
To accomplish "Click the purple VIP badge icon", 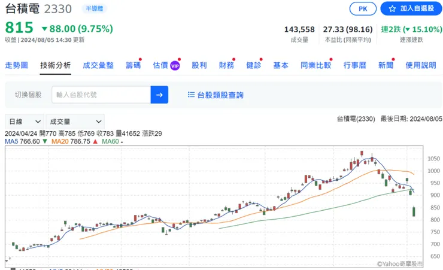I will coord(175,66).
